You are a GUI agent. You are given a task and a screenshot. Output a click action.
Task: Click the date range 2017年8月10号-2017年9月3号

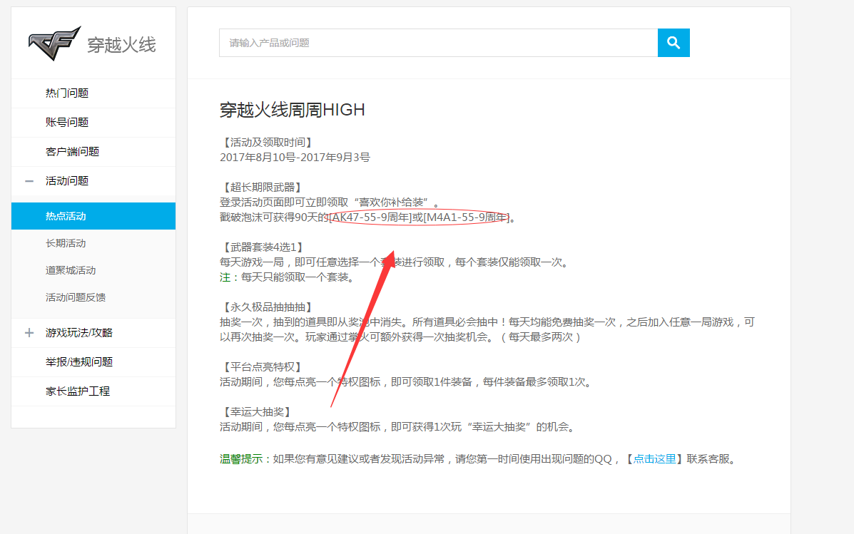coord(295,158)
